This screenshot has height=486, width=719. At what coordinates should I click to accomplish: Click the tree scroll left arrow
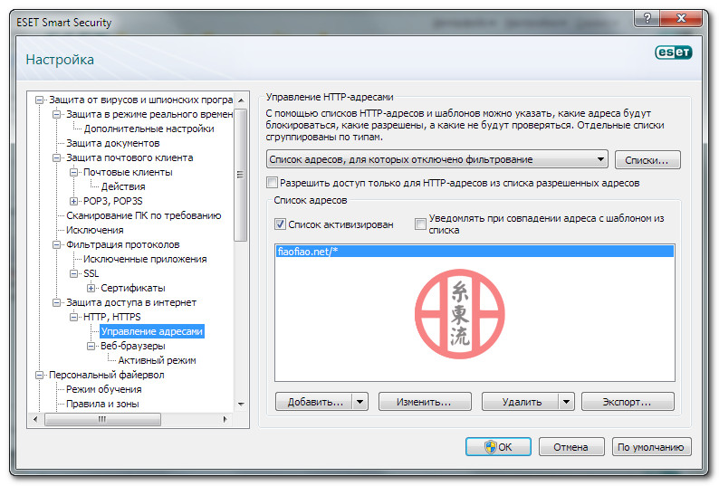(35, 419)
